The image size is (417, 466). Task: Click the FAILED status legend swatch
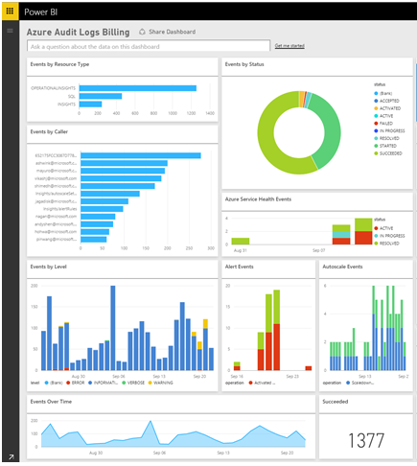pos(376,124)
